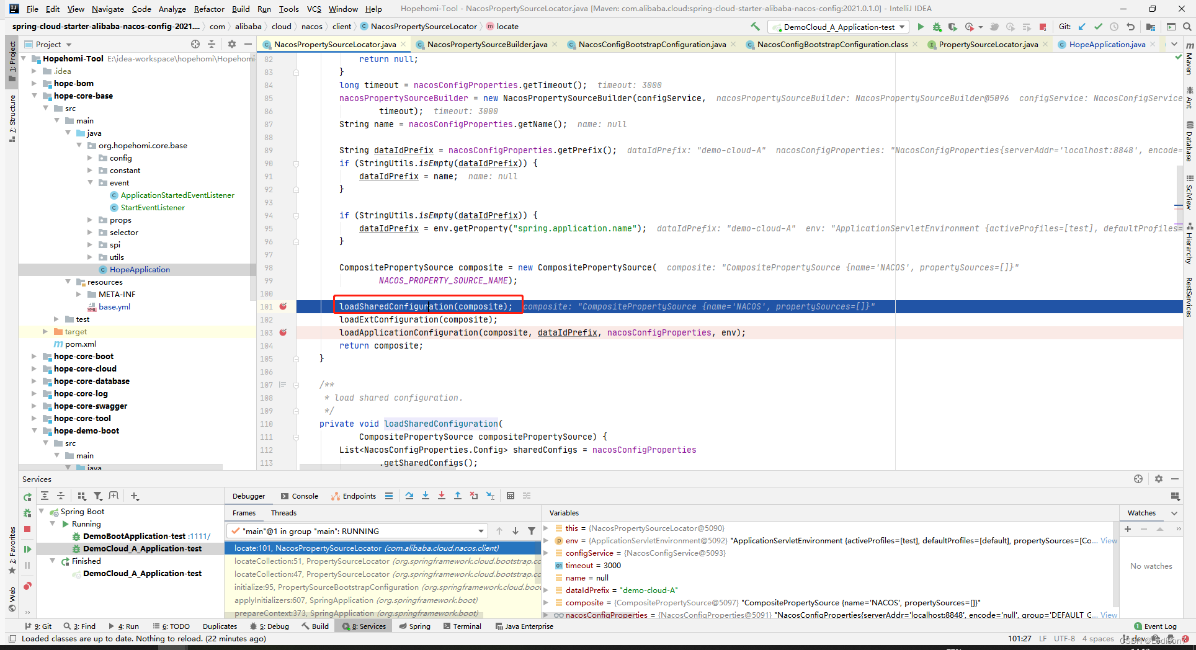
Task: Click Run to Cursor icon in debugger
Action: pyautogui.click(x=491, y=496)
